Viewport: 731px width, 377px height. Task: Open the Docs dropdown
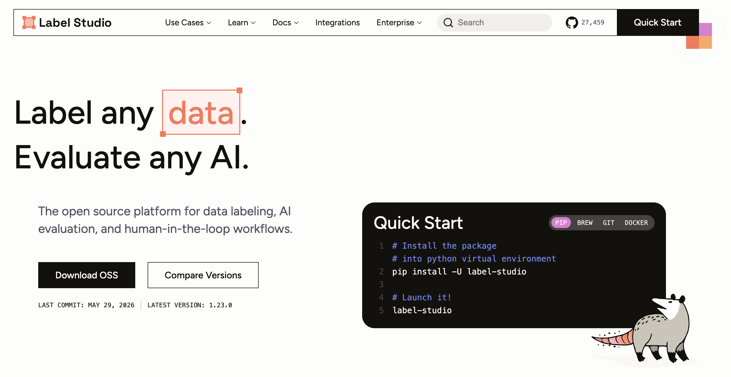click(x=285, y=22)
